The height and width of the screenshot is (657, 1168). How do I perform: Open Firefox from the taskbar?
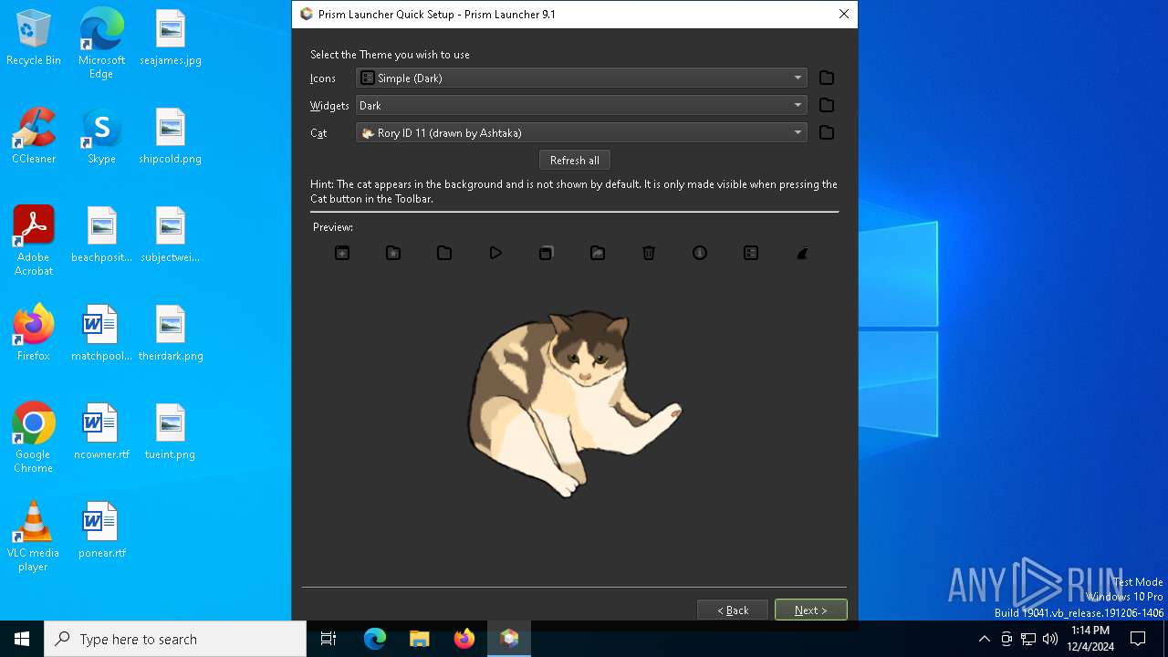tap(464, 639)
